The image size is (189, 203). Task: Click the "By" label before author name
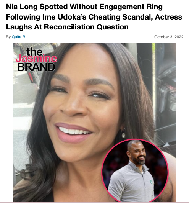click(x=8, y=37)
